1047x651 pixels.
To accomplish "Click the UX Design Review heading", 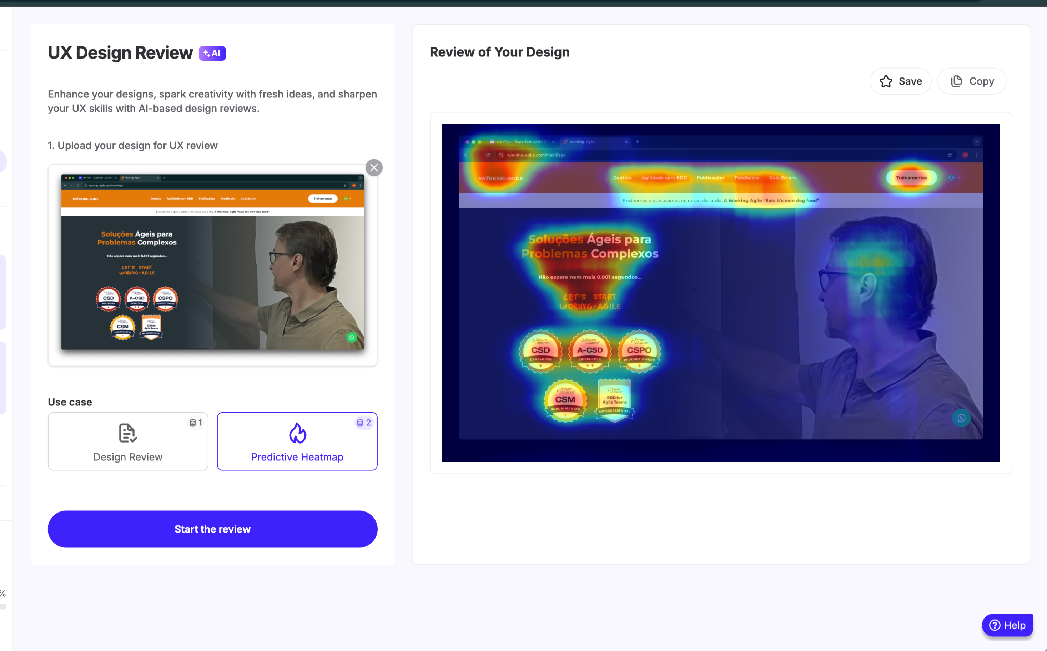I will (x=120, y=52).
